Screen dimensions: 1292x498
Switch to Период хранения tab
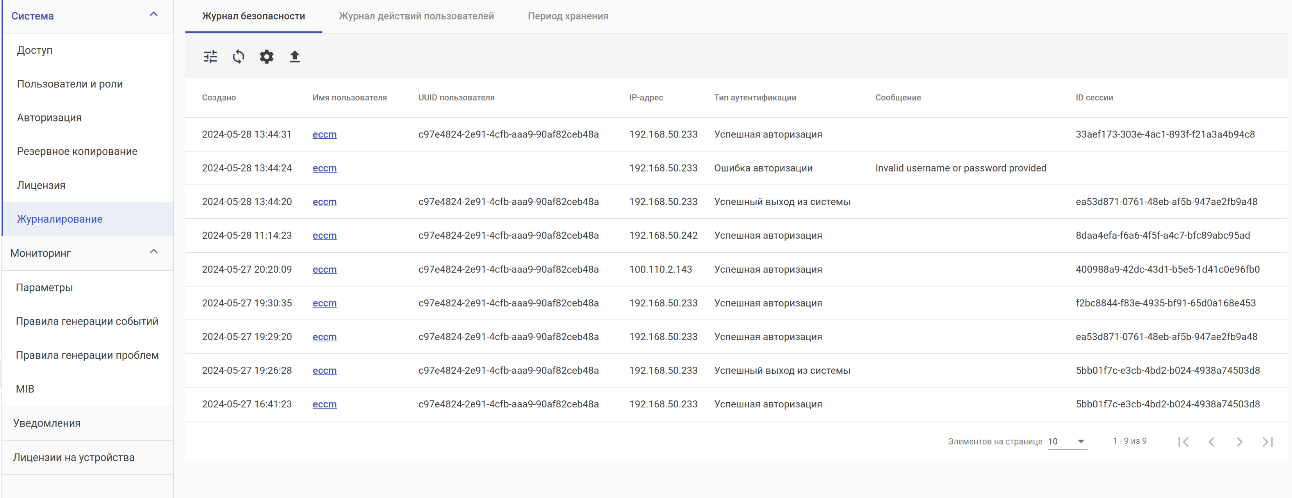point(567,16)
